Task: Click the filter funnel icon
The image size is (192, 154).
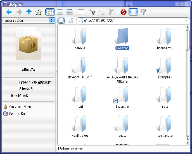Action: (x=143, y=12)
